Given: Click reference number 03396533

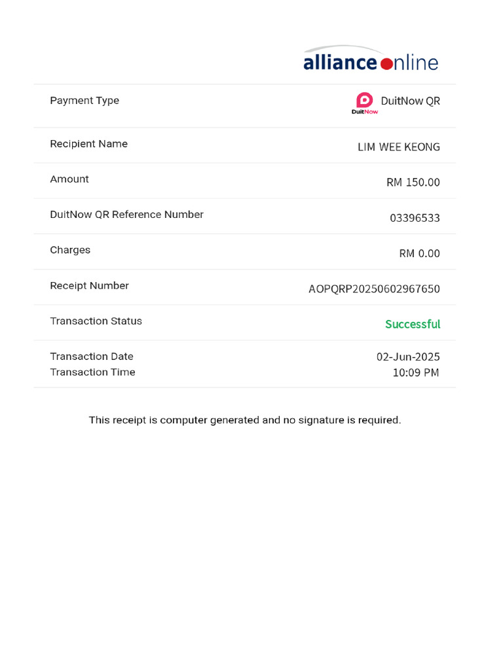Looking at the screenshot, I should coord(415,218).
